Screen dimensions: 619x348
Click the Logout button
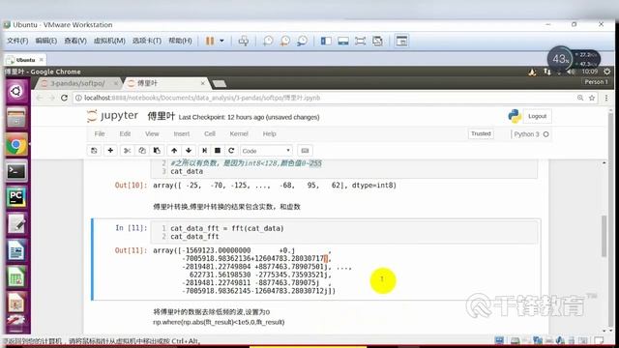[x=538, y=116]
